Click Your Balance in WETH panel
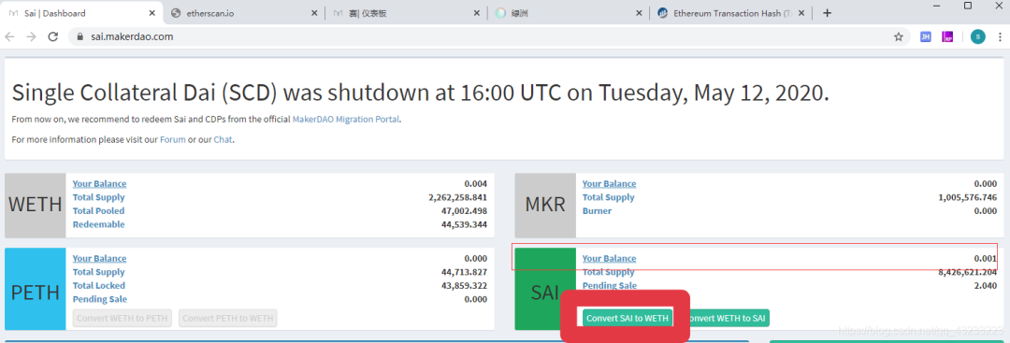Viewport: 1010px width, 343px height. point(99,183)
